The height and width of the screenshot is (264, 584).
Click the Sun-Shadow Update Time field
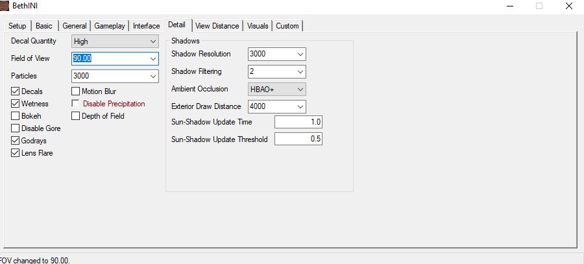(298, 122)
